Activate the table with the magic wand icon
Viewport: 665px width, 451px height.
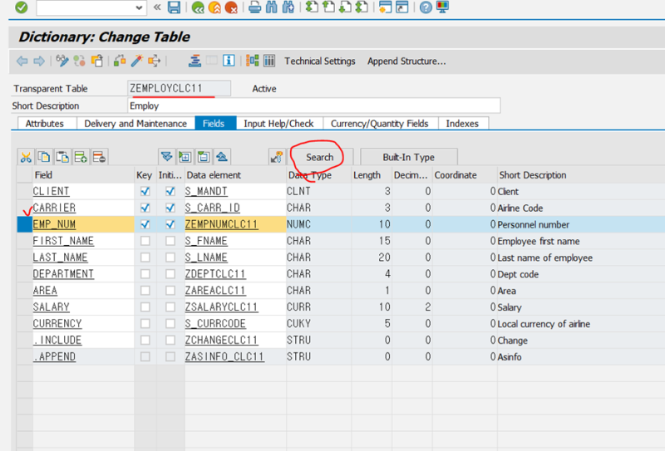(x=137, y=61)
